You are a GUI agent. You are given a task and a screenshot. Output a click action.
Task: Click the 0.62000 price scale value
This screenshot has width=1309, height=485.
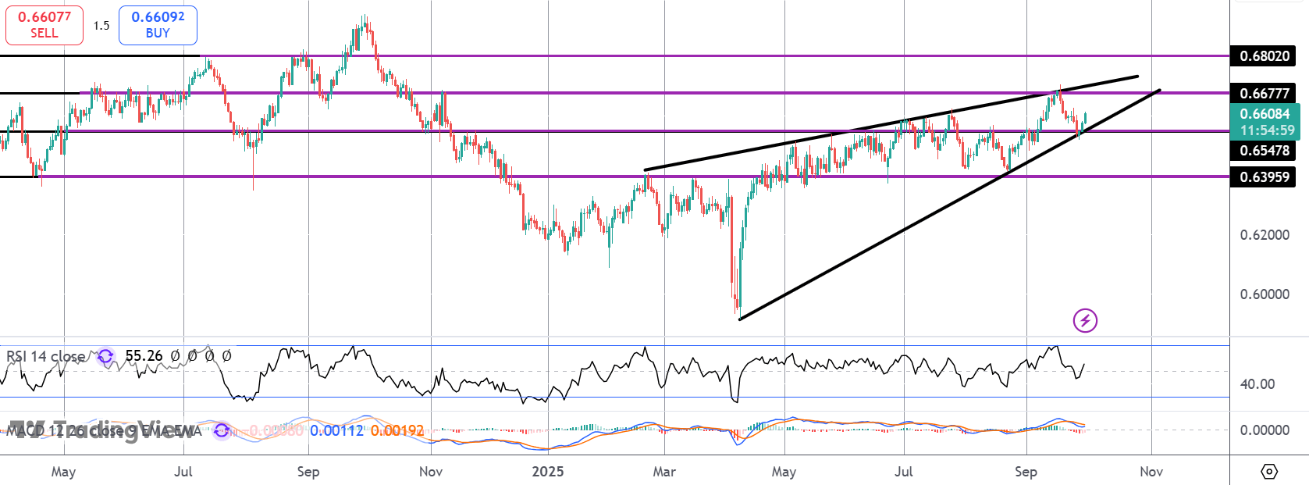point(1265,235)
